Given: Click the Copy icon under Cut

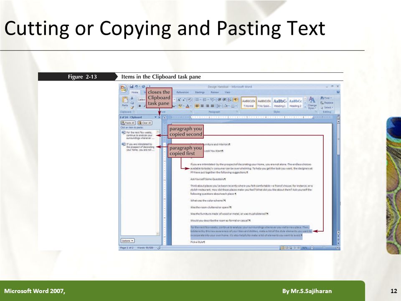Looking at the screenshot, I should (x=132, y=103).
